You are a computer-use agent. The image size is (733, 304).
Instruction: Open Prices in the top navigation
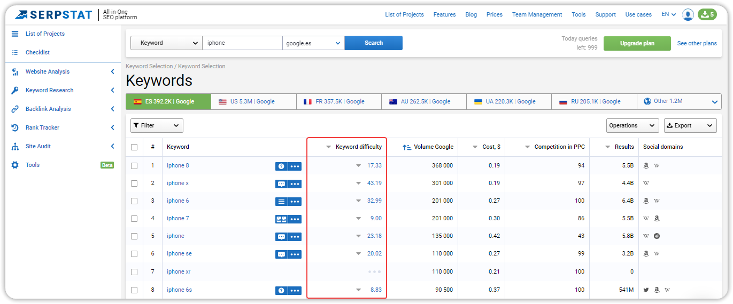click(495, 14)
